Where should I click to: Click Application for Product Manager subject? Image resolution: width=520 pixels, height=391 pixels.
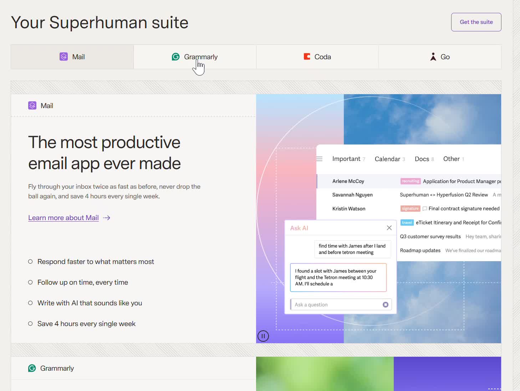tap(462, 181)
